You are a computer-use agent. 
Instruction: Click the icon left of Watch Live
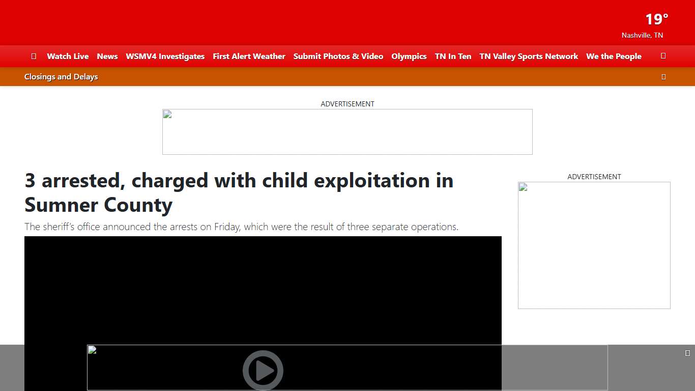34,56
